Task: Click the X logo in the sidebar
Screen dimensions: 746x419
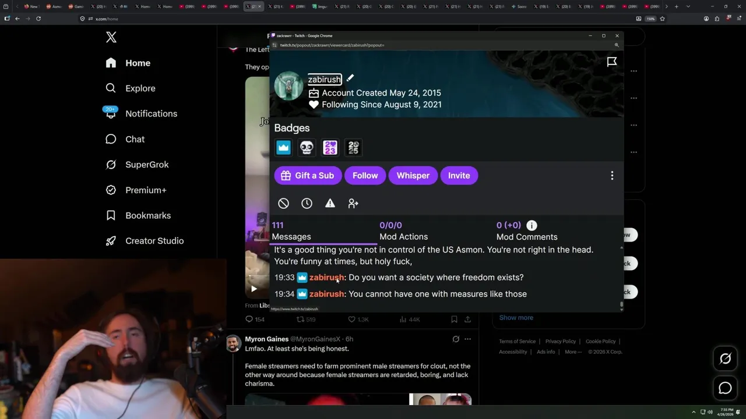Action: [x=111, y=37]
